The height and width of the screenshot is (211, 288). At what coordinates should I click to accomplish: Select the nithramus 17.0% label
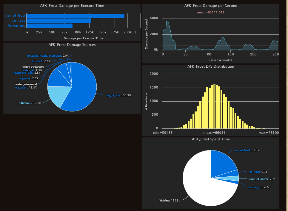coord(30,103)
